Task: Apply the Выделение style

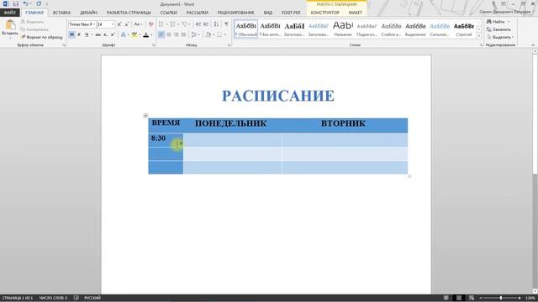Action: coord(415,29)
